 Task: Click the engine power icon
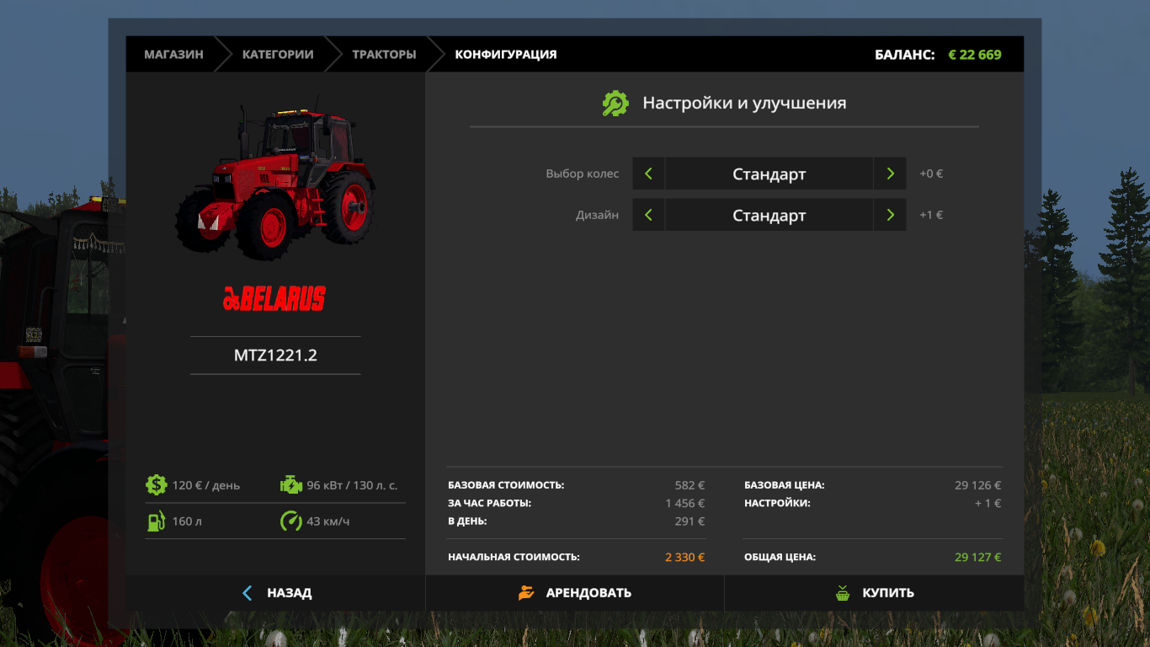[290, 484]
